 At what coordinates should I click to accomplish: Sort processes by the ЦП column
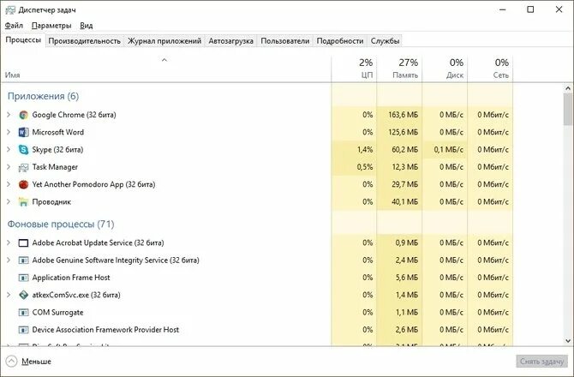pos(356,69)
